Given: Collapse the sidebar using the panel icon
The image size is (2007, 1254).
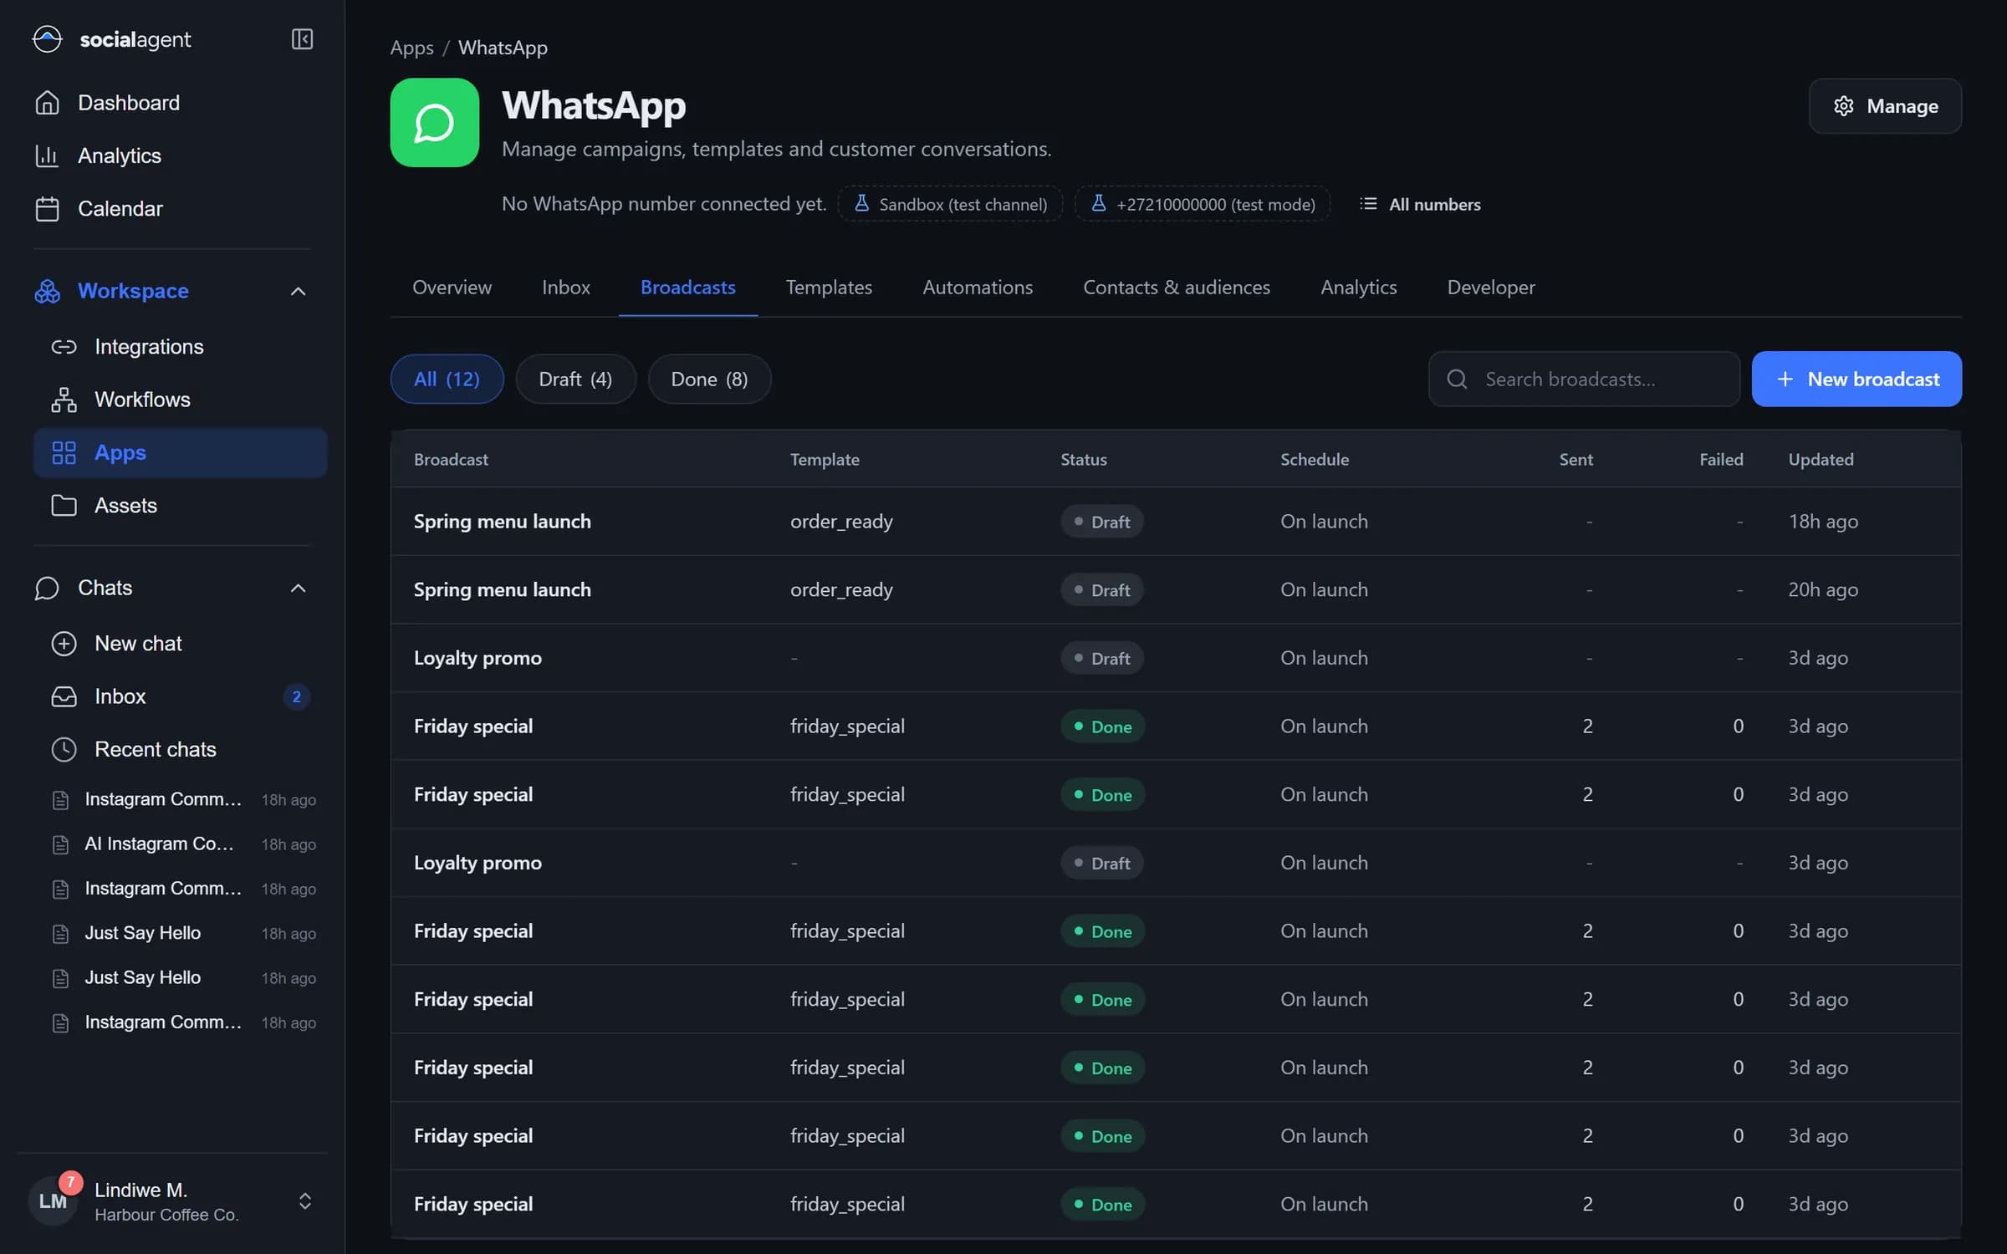Looking at the screenshot, I should tap(302, 39).
